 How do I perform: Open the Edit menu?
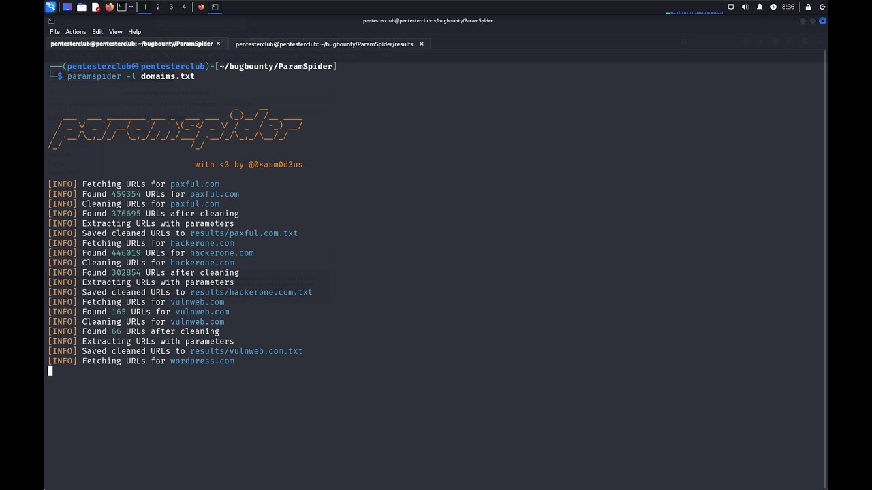tap(97, 32)
